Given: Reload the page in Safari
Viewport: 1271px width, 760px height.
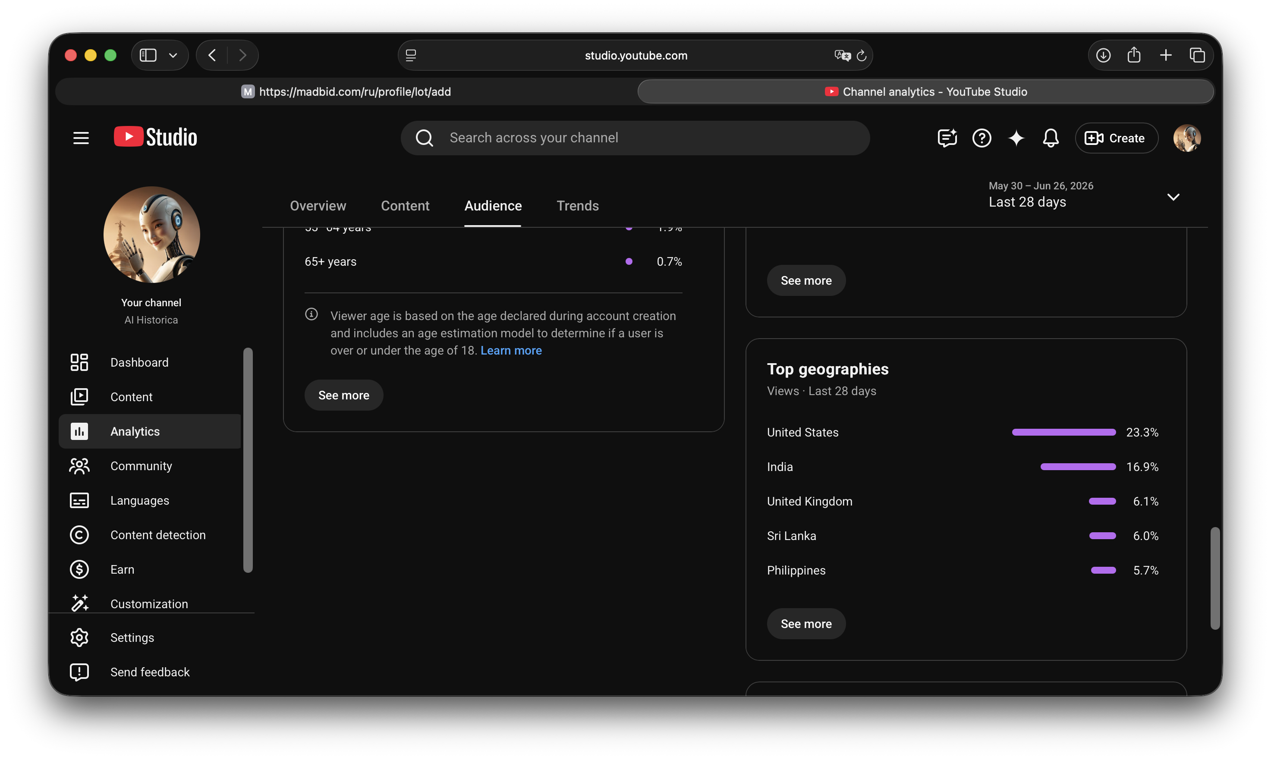Looking at the screenshot, I should tap(861, 55).
